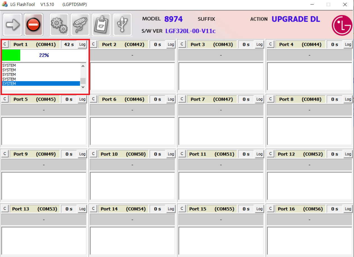Close the LG FlashTool window
354x257 pixels.
pyautogui.click(x=345, y=4)
